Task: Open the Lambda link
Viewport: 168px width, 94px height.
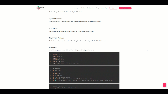Action: coord(56,31)
